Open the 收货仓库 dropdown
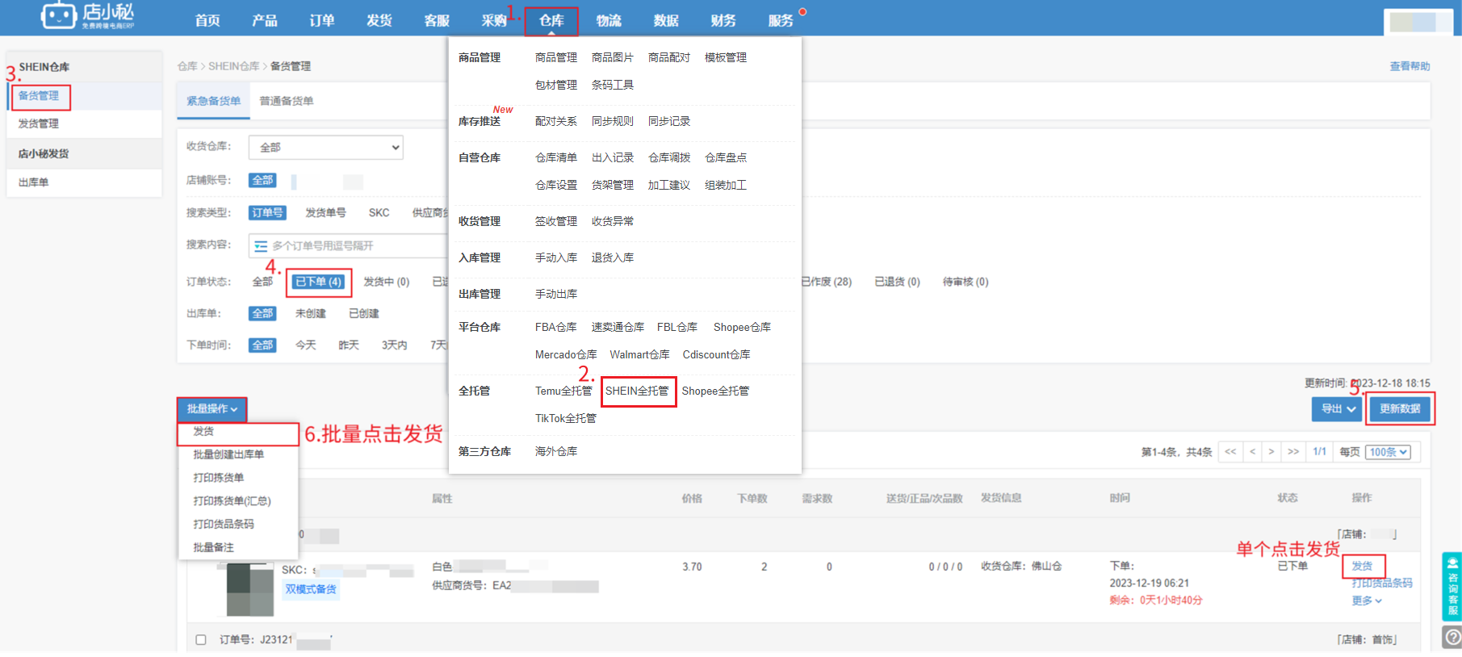The image size is (1462, 657). [x=326, y=147]
